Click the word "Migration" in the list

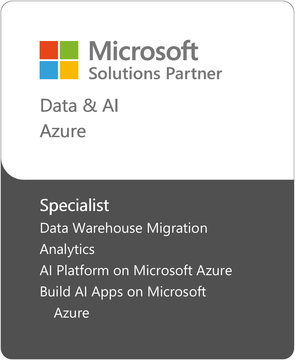pyautogui.click(x=177, y=228)
